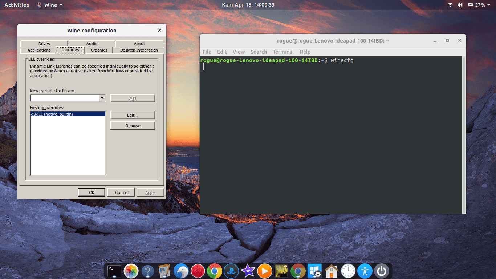The image size is (496, 279).
Task: Open the Terminal menu in the terminal window
Action: [283, 52]
